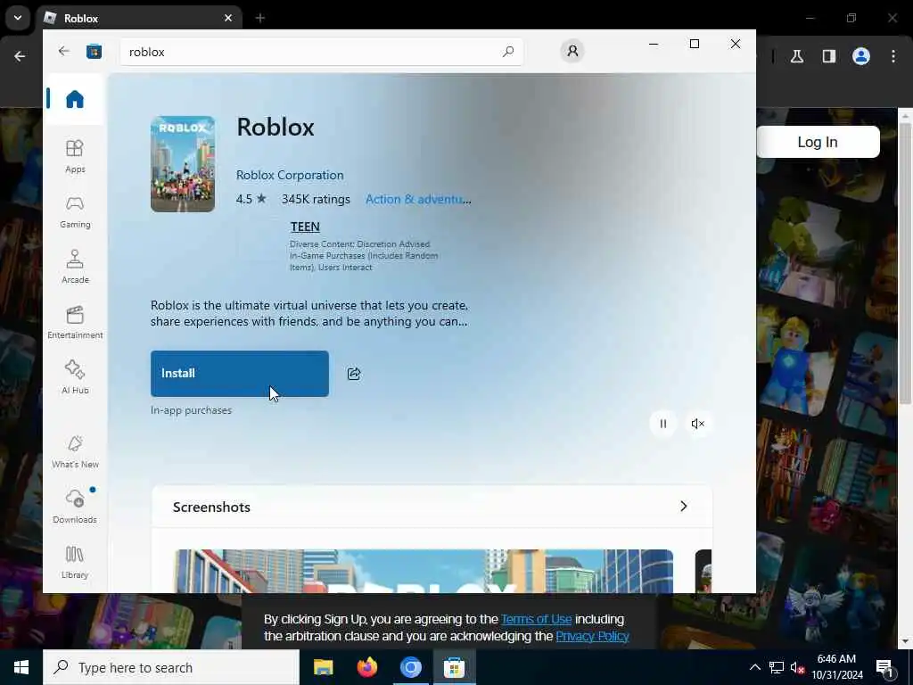Click the Windows taskbar search box
The image size is (913, 685).
171,667
